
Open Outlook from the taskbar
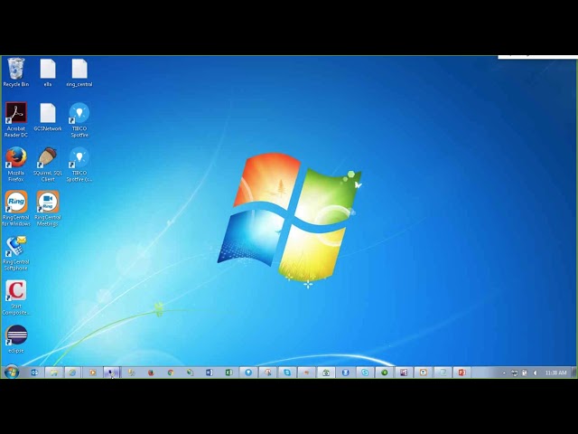coord(34,373)
